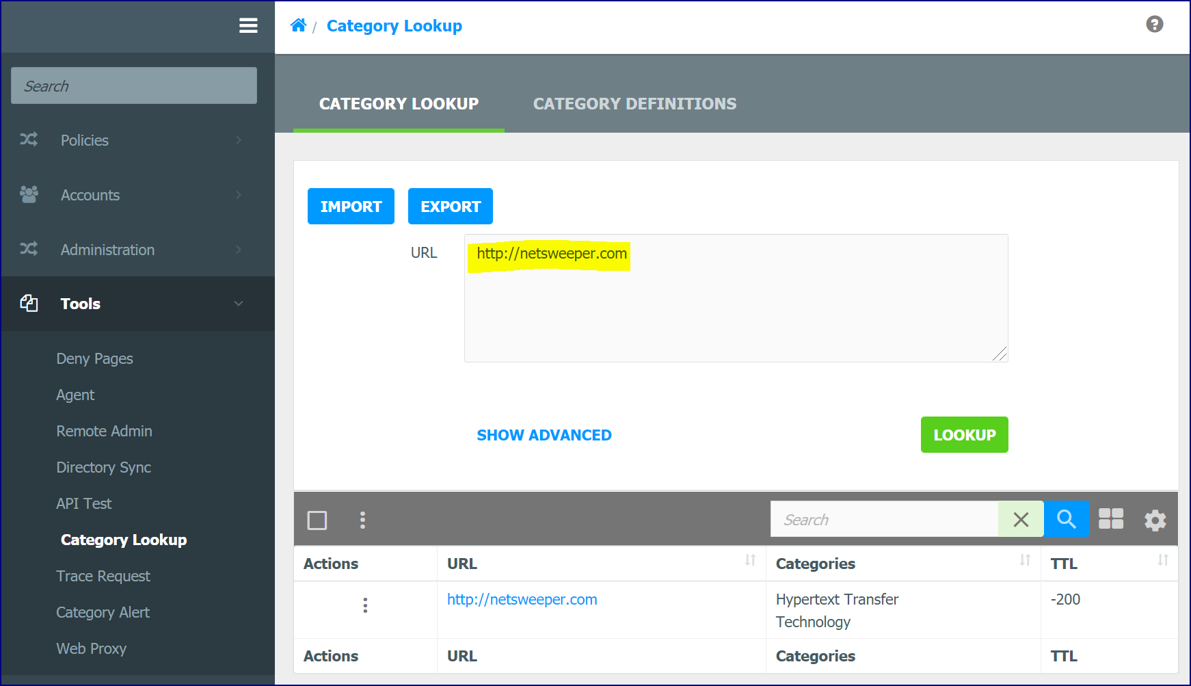Open Web Proxy in sidebar
Screen dimensions: 1191x686
(x=91, y=648)
